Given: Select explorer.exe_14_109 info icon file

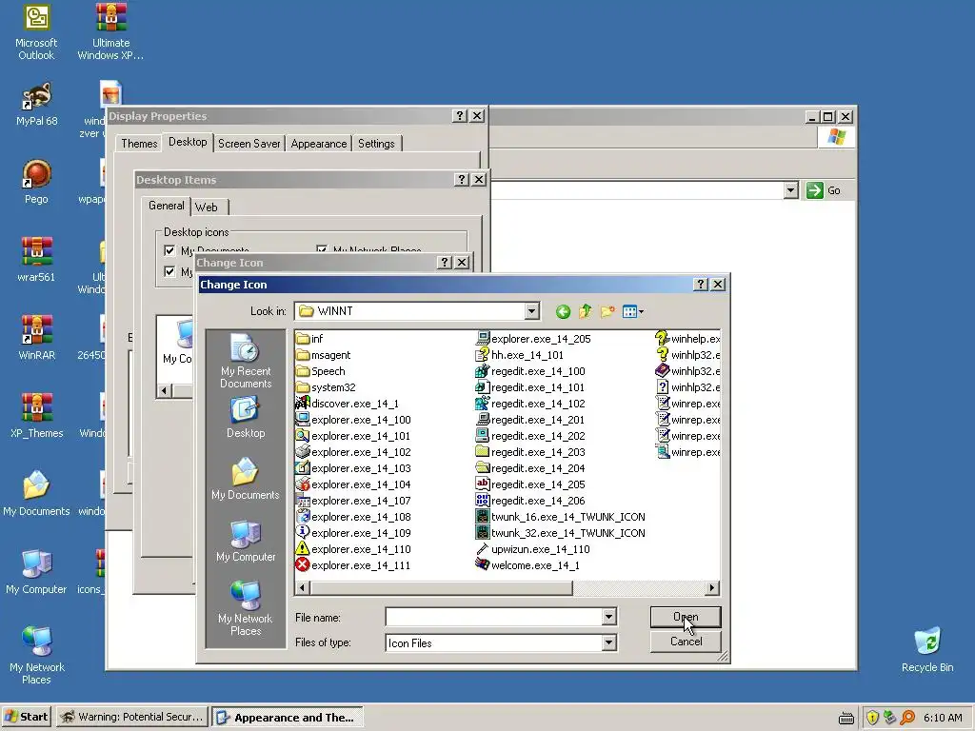Looking at the screenshot, I should pyautogui.click(x=353, y=533).
